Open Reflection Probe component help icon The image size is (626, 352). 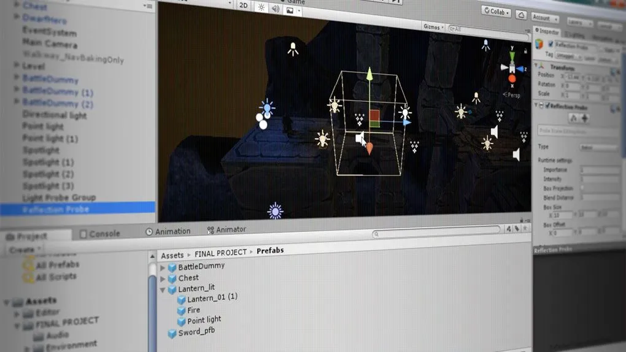click(613, 109)
